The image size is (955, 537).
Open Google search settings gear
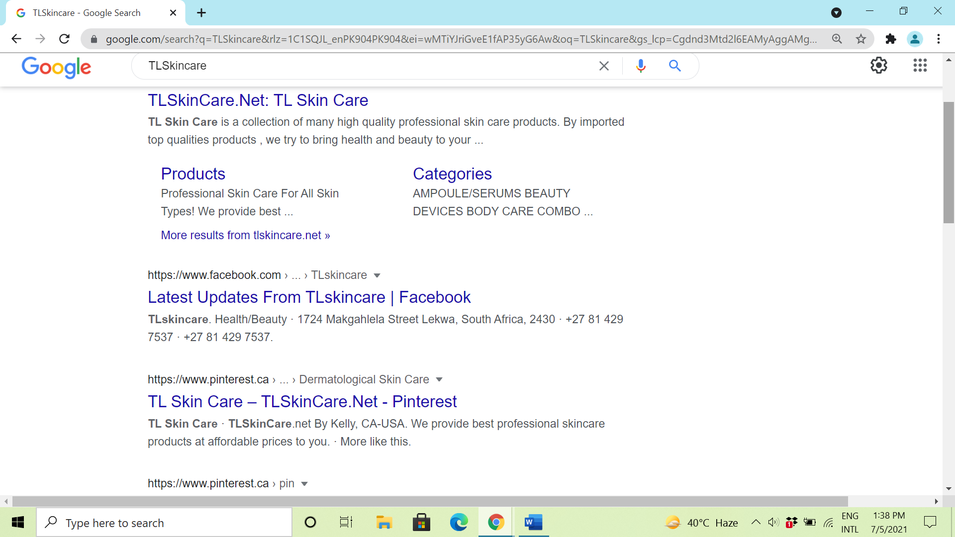click(x=878, y=65)
